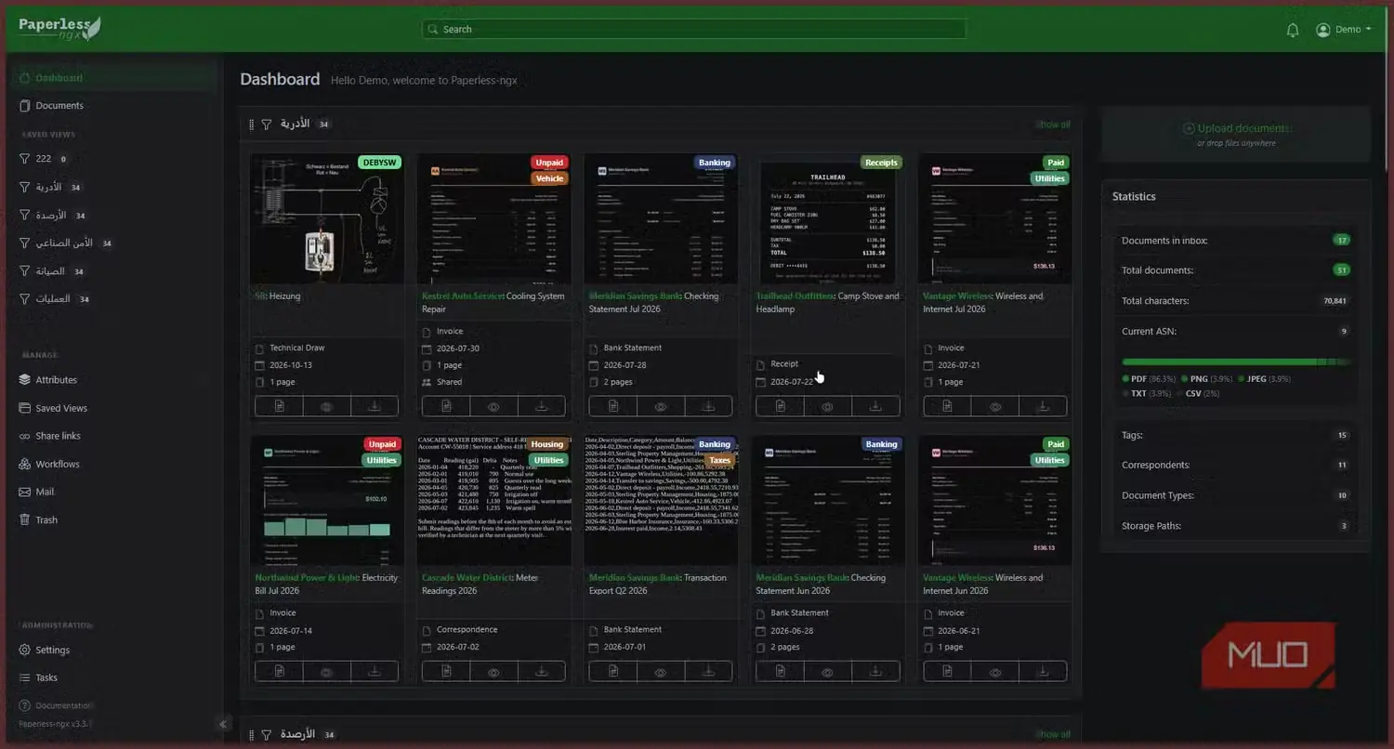Download the Heizung document
This screenshot has width=1394, height=749.
(374, 406)
